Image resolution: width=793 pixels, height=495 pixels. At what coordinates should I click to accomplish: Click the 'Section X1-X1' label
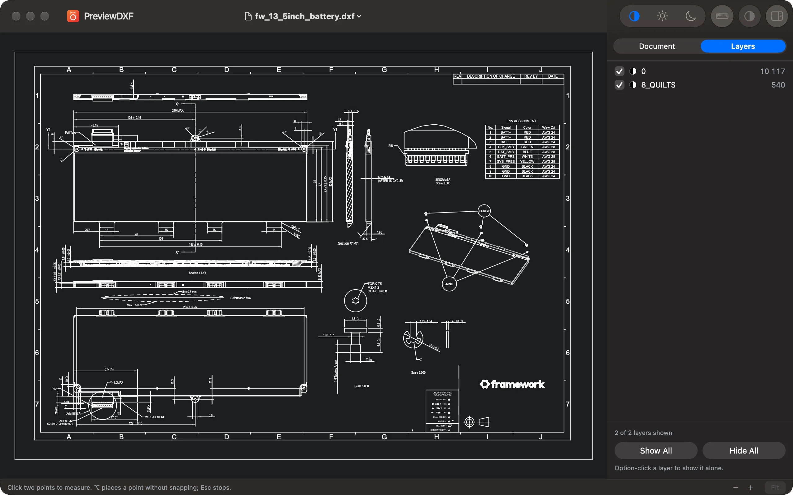coord(348,243)
